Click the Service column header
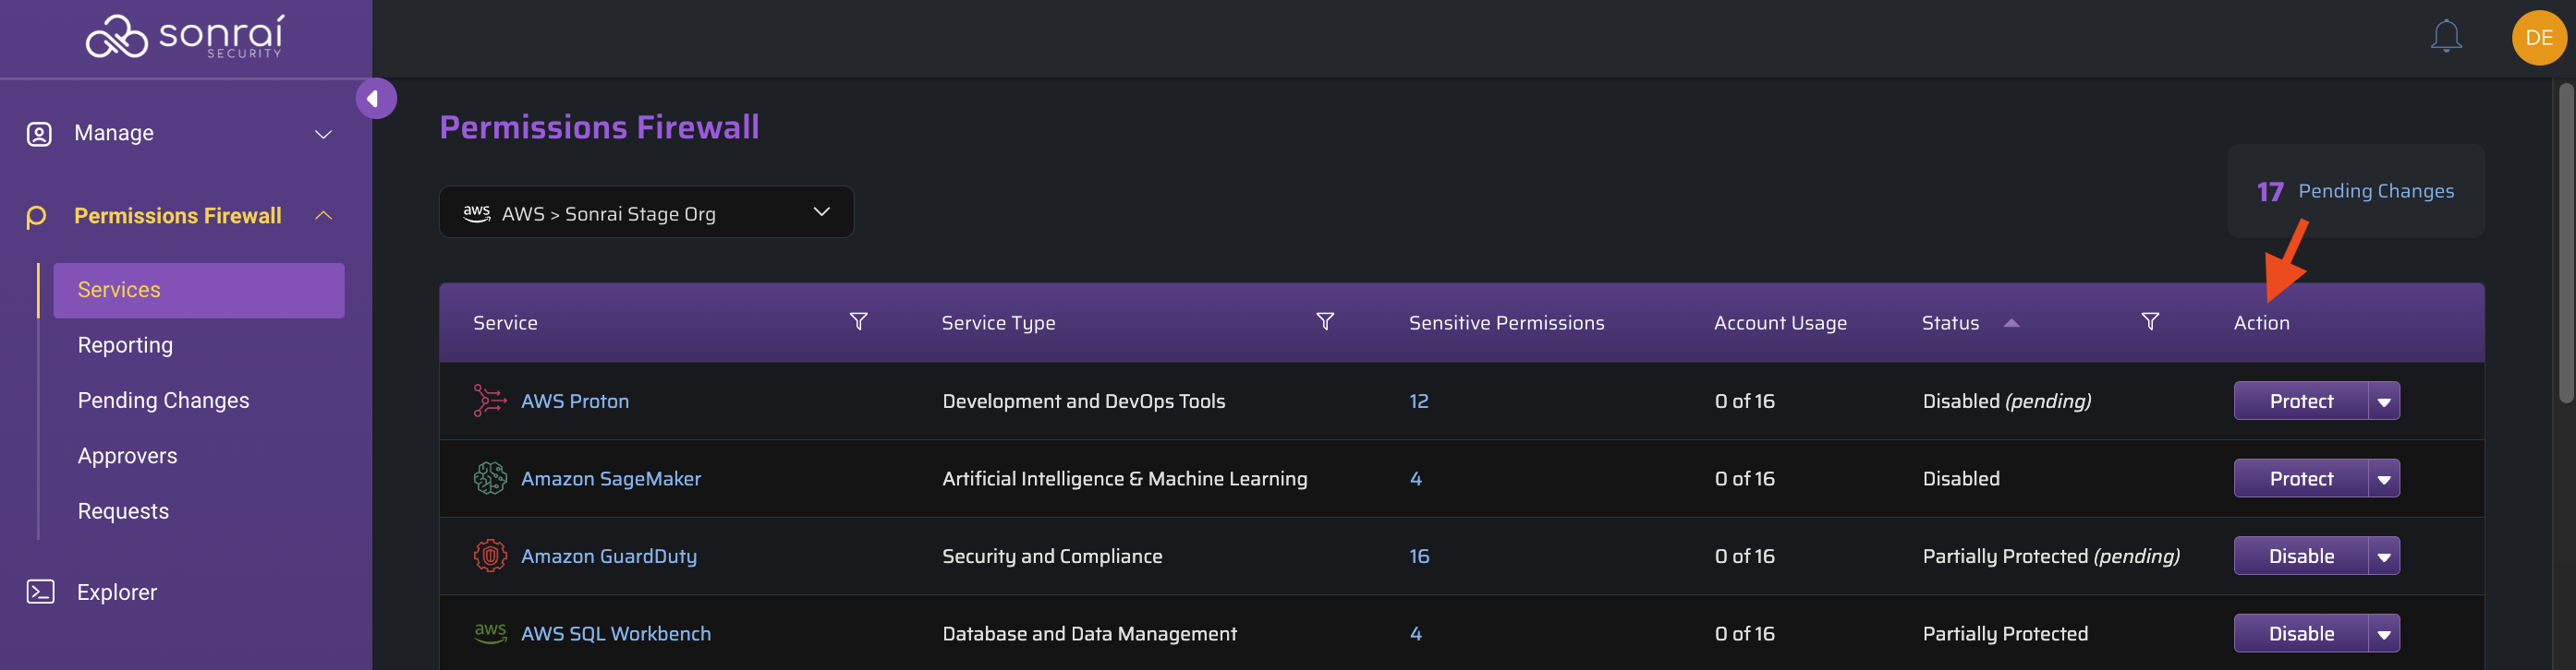Screen dimensions: 2576x670 click(x=505, y=322)
